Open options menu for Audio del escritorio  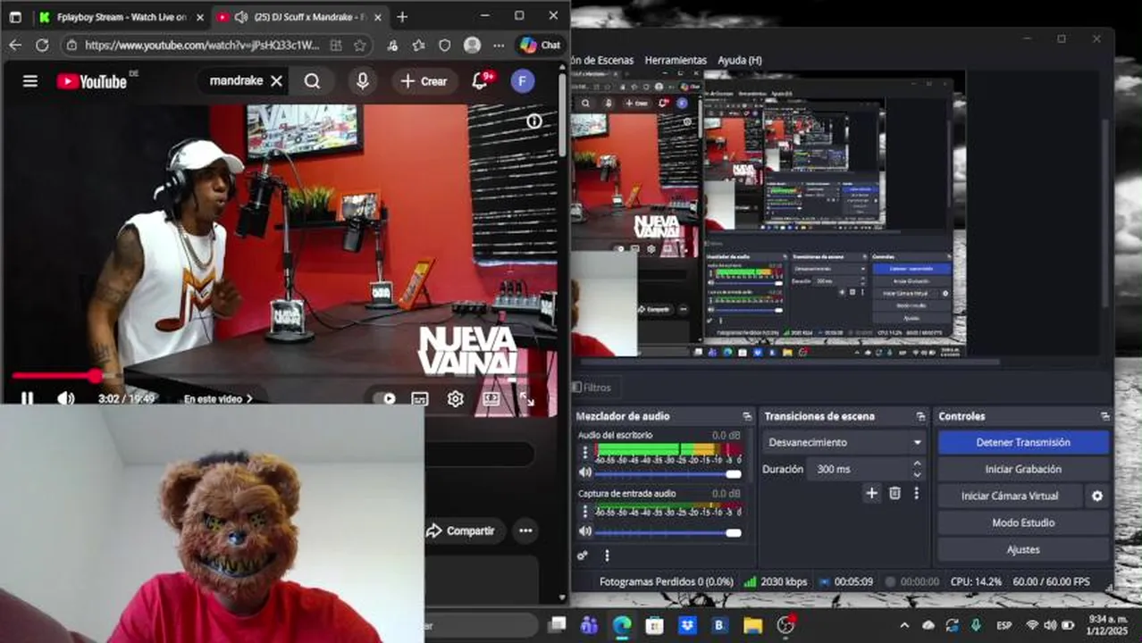585,453
